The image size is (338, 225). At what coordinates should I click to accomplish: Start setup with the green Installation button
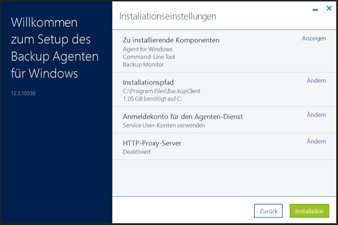309,211
